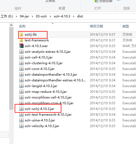The height and width of the screenshot is (144, 136).
Task: Navigate to 工作 (E:) in the address bar
Action: (x=7, y=16)
